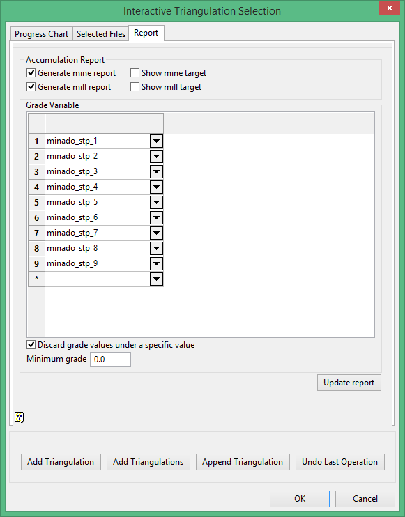This screenshot has height=517, width=405.
Task: Open the empty new-row variable dropdown
Action: coord(156,279)
